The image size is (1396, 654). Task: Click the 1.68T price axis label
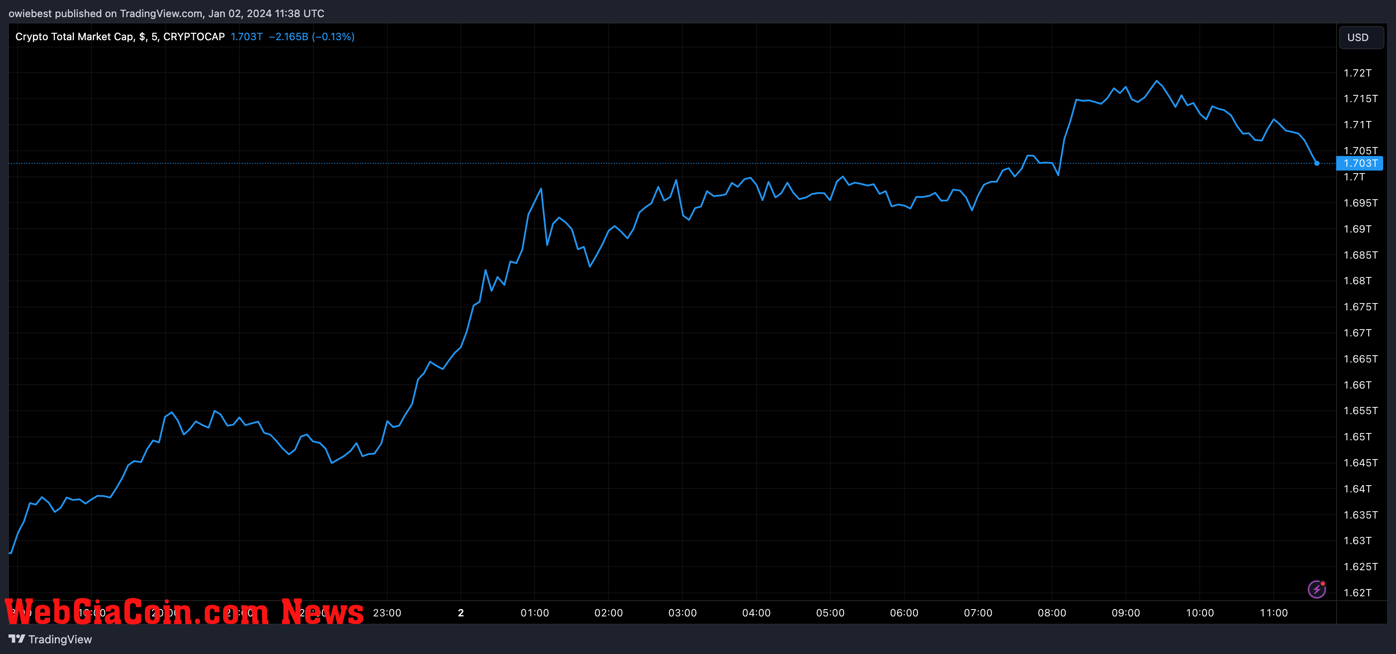point(1358,281)
